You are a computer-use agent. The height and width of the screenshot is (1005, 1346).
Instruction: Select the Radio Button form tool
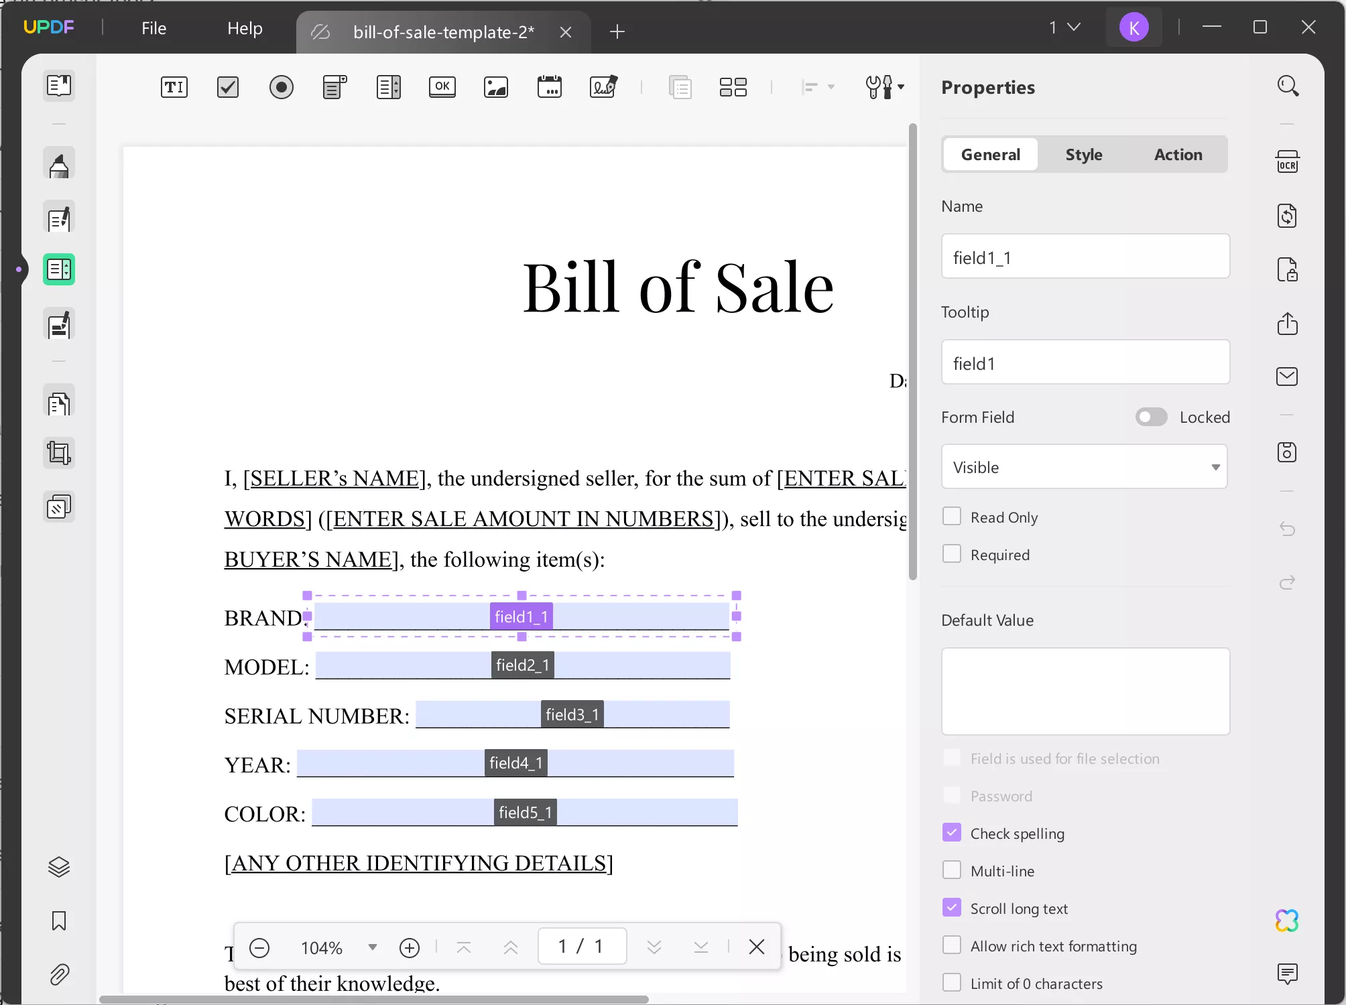point(282,87)
